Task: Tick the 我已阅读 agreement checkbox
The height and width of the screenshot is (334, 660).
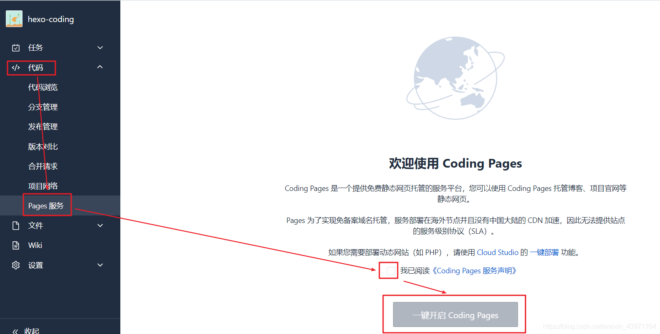Action: [391, 271]
